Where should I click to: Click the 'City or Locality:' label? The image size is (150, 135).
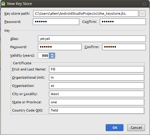click(x=25, y=94)
